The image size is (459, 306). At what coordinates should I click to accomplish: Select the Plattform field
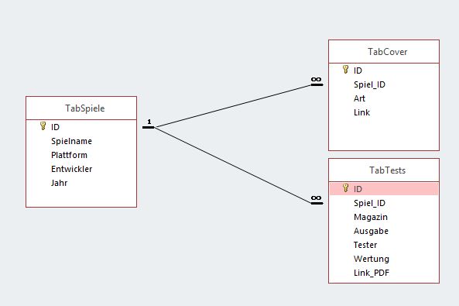(x=81, y=155)
